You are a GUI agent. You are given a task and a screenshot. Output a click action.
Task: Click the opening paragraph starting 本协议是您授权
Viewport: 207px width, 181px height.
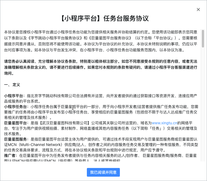(x=101, y=41)
